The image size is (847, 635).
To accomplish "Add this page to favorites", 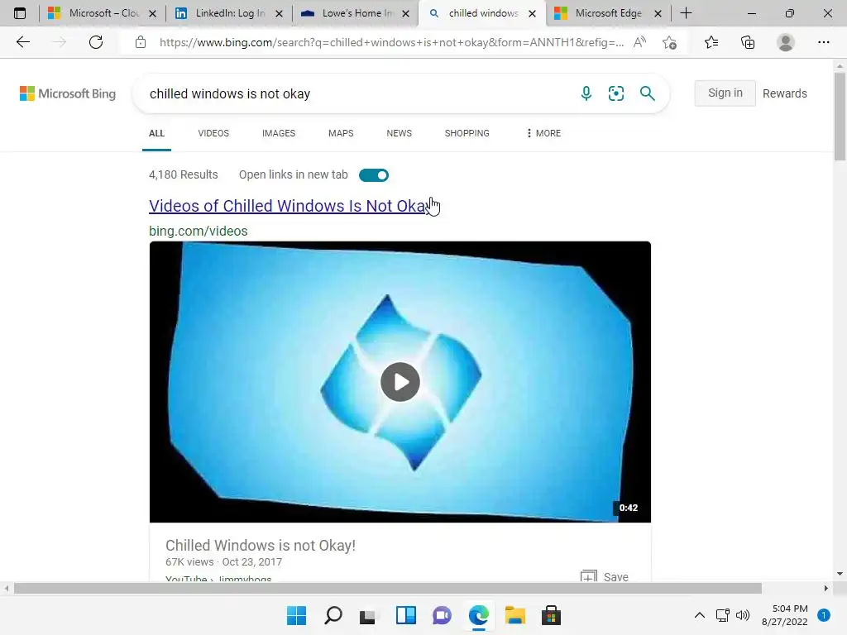I will (x=670, y=42).
